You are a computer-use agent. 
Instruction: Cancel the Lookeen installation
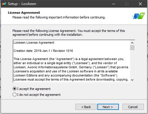[x=133, y=107]
